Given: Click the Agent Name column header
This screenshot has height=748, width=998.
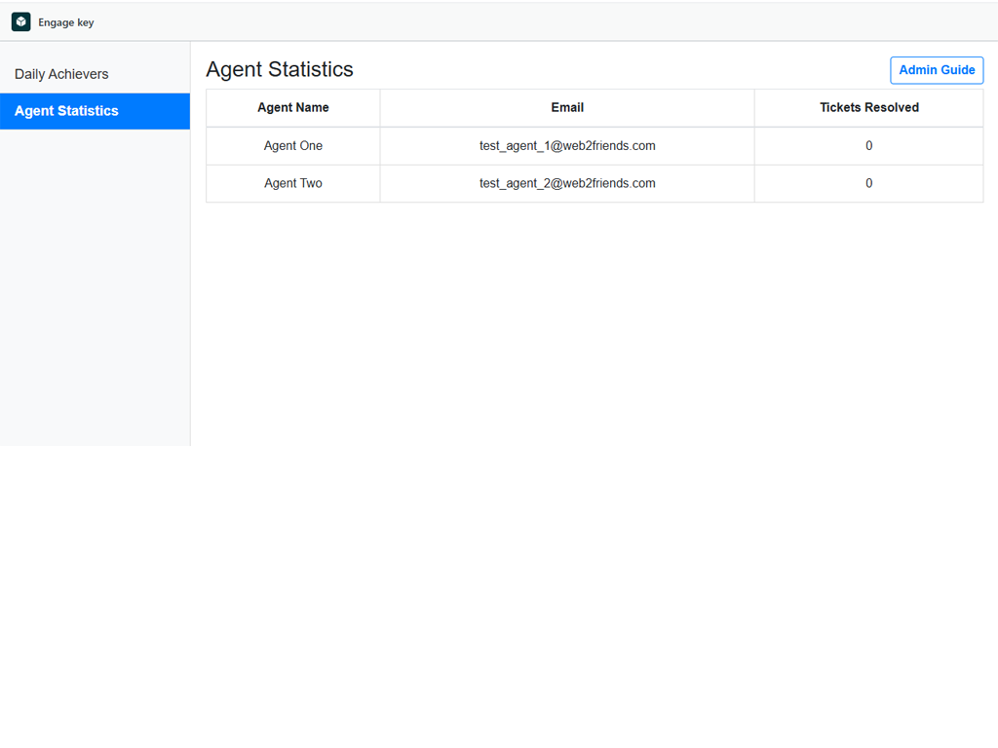Looking at the screenshot, I should click(x=292, y=107).
